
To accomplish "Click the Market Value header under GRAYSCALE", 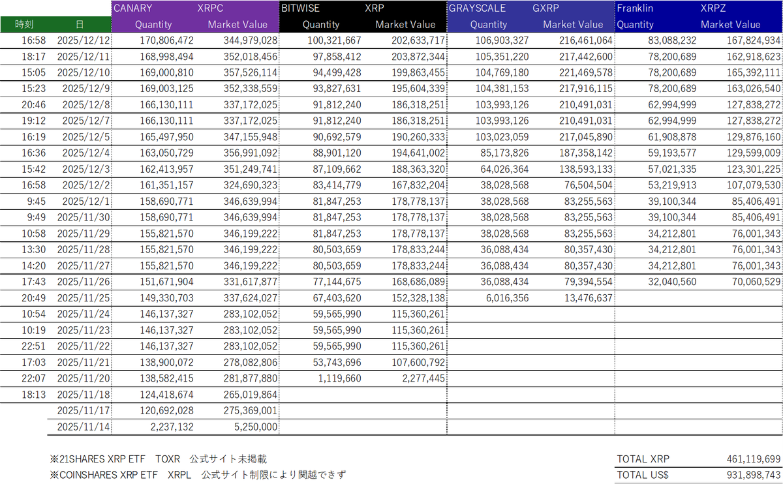I will [573, 24].
